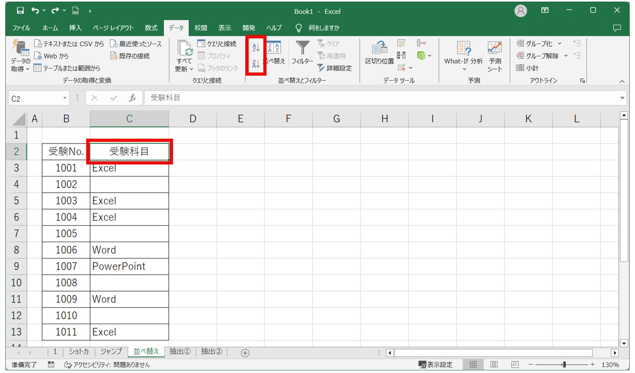Select Normal view button in status bar
The height and width of the screenshot is (373, 635).
click(x=473, y=365)
